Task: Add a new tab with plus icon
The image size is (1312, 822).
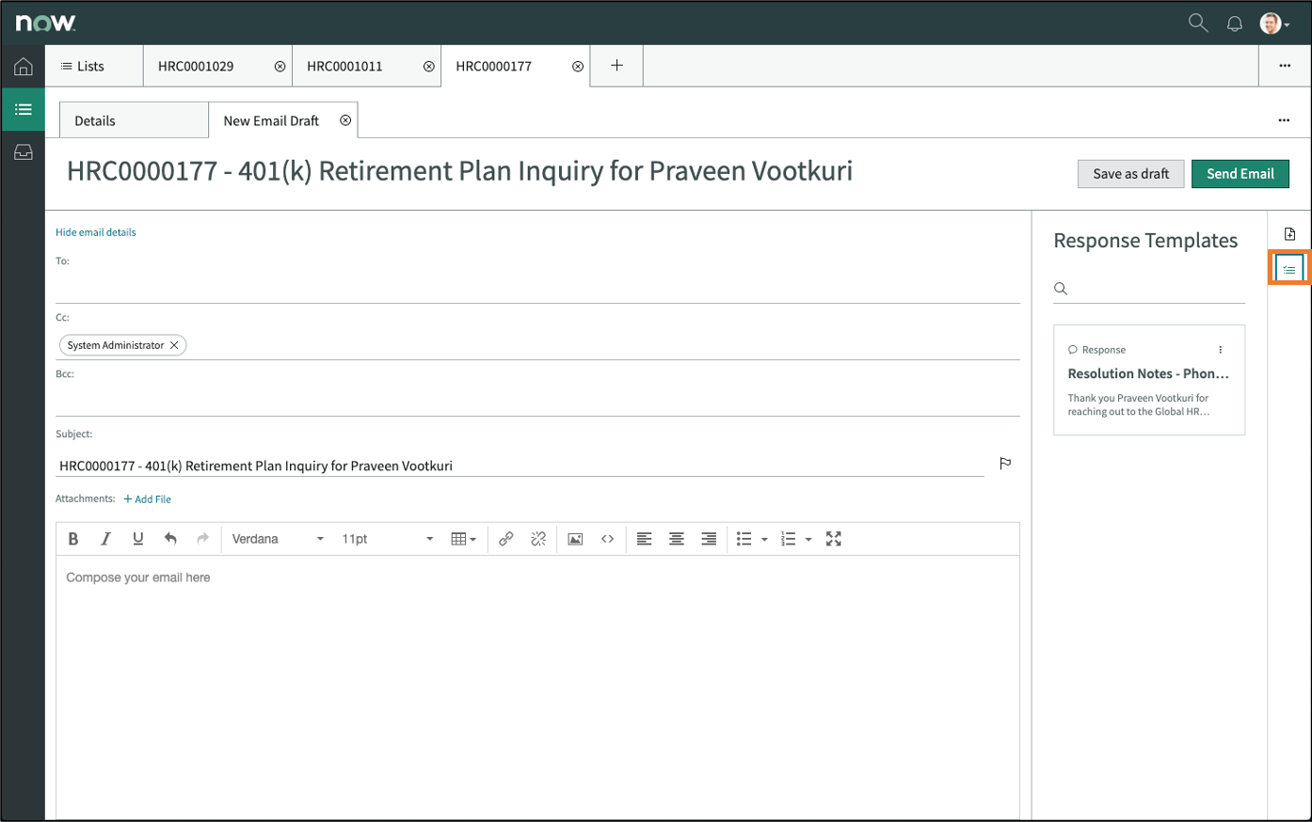Action: pyautogui.click(x=616, y=66)
